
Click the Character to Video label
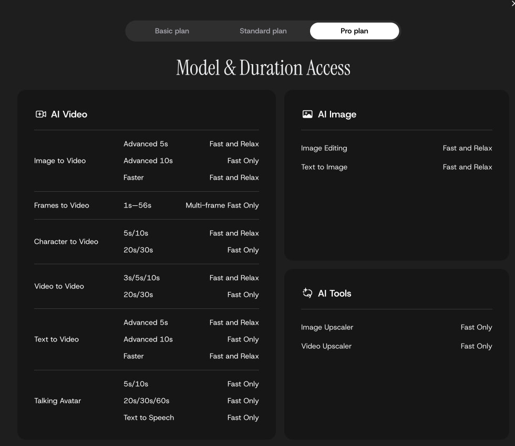66,242
